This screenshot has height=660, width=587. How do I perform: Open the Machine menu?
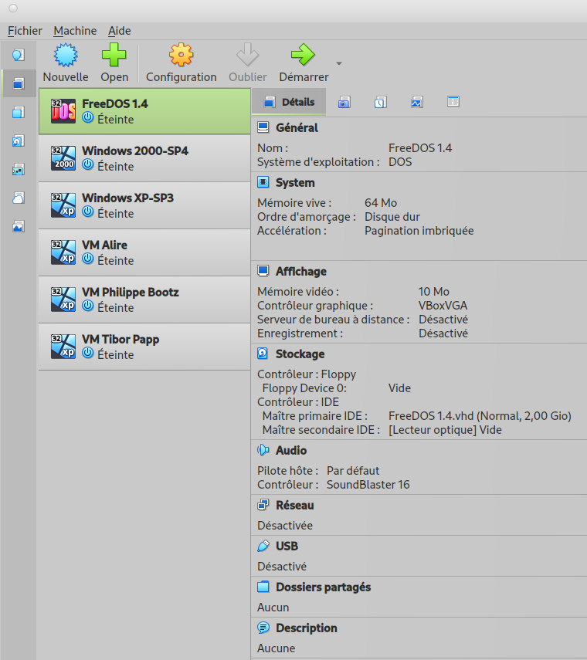(x=75, y=31)
